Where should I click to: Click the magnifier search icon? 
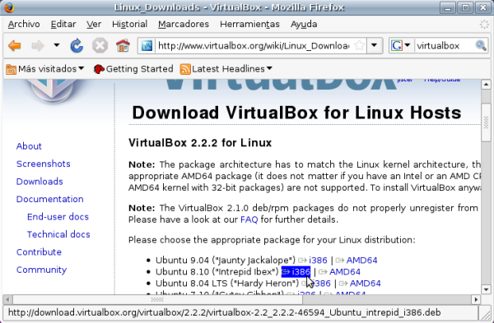pyautogui.click(x=481, y=46)
